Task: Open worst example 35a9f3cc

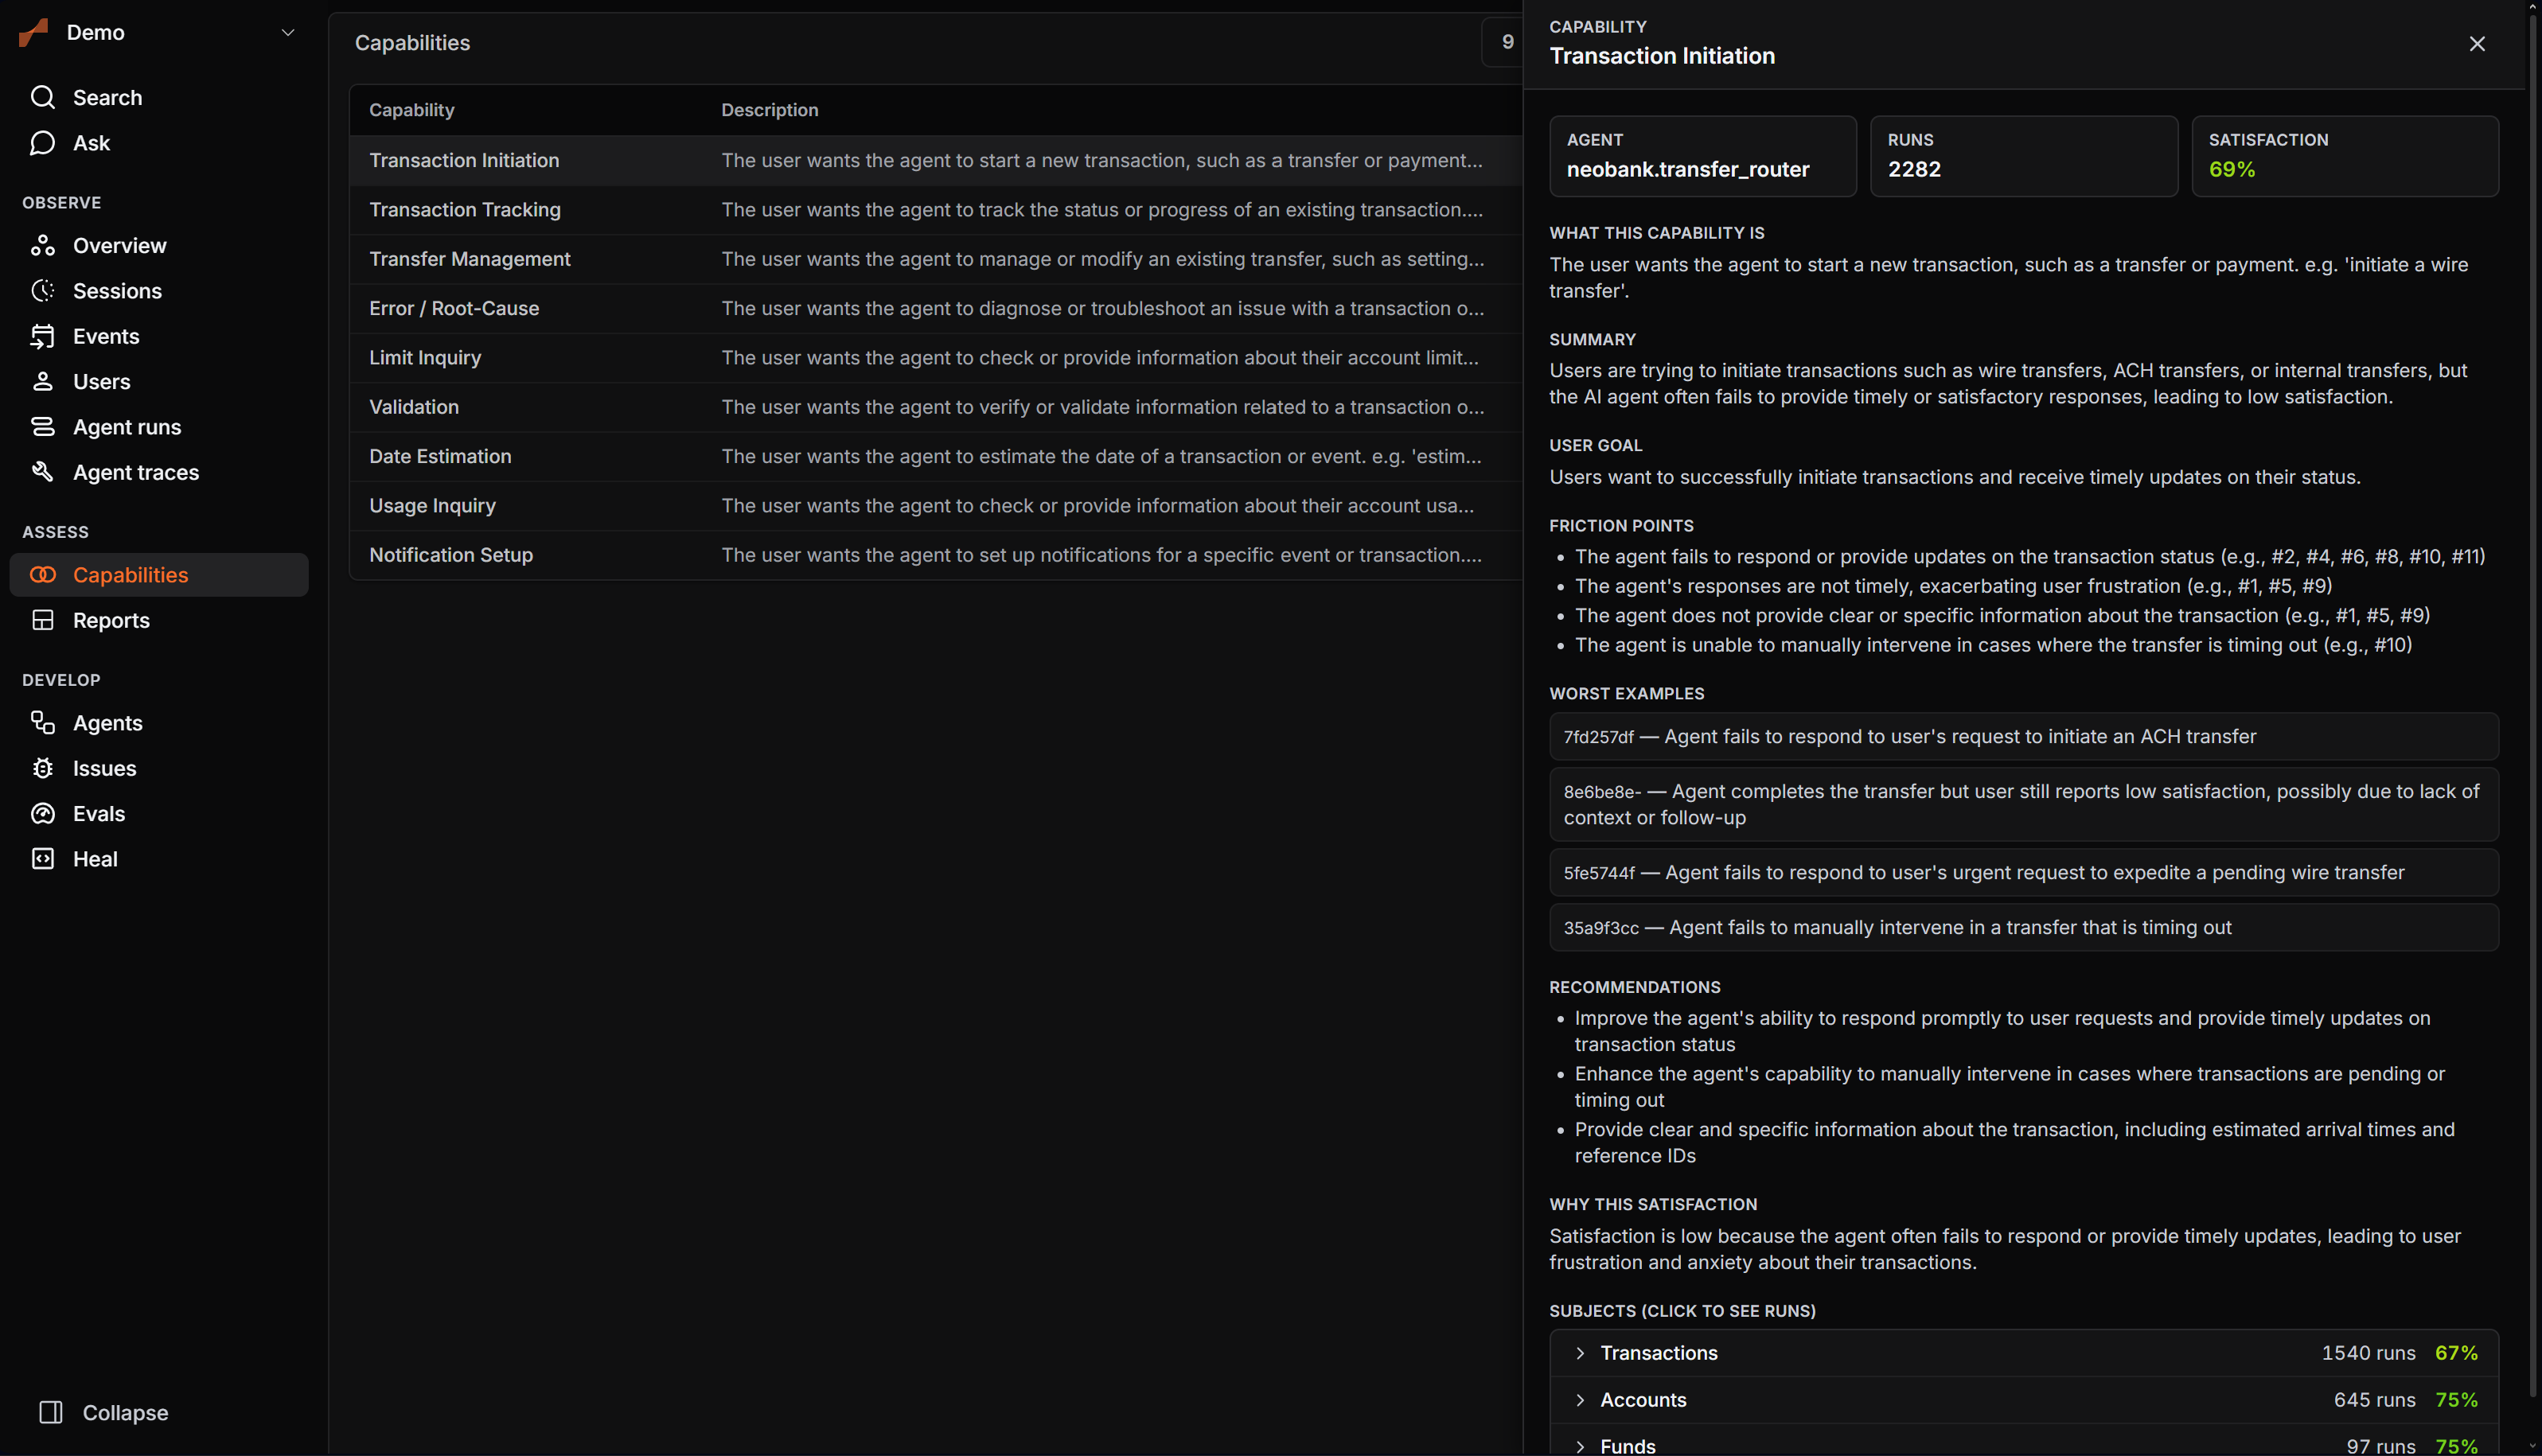Action: coord(2023,927)
